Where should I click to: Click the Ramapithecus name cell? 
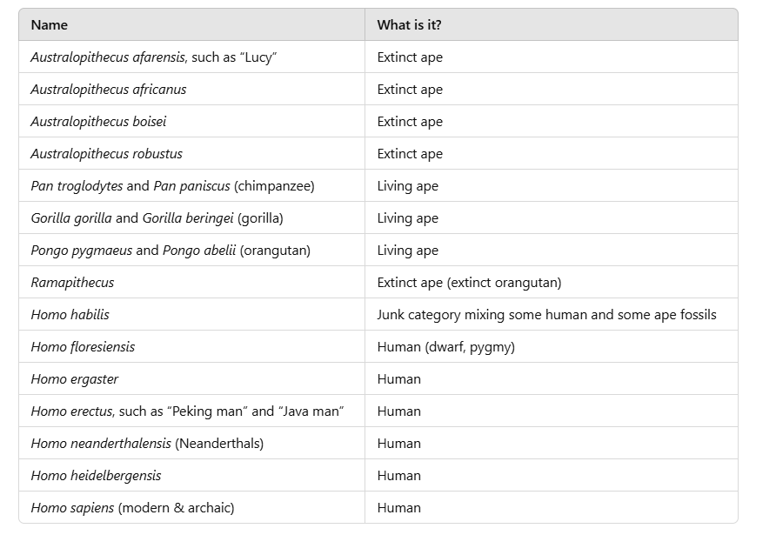(192, 282)
